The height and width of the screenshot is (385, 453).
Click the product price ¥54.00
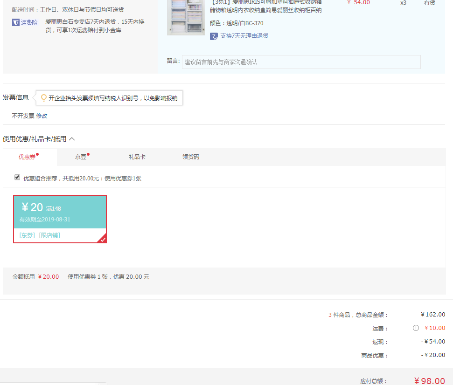click(x=359, y=3)
